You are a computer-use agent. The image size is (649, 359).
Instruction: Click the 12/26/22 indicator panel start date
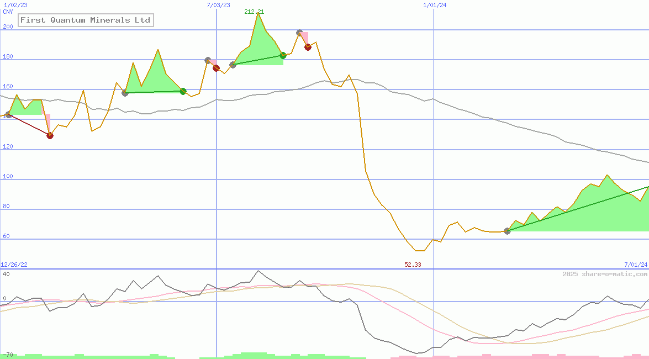14,265
